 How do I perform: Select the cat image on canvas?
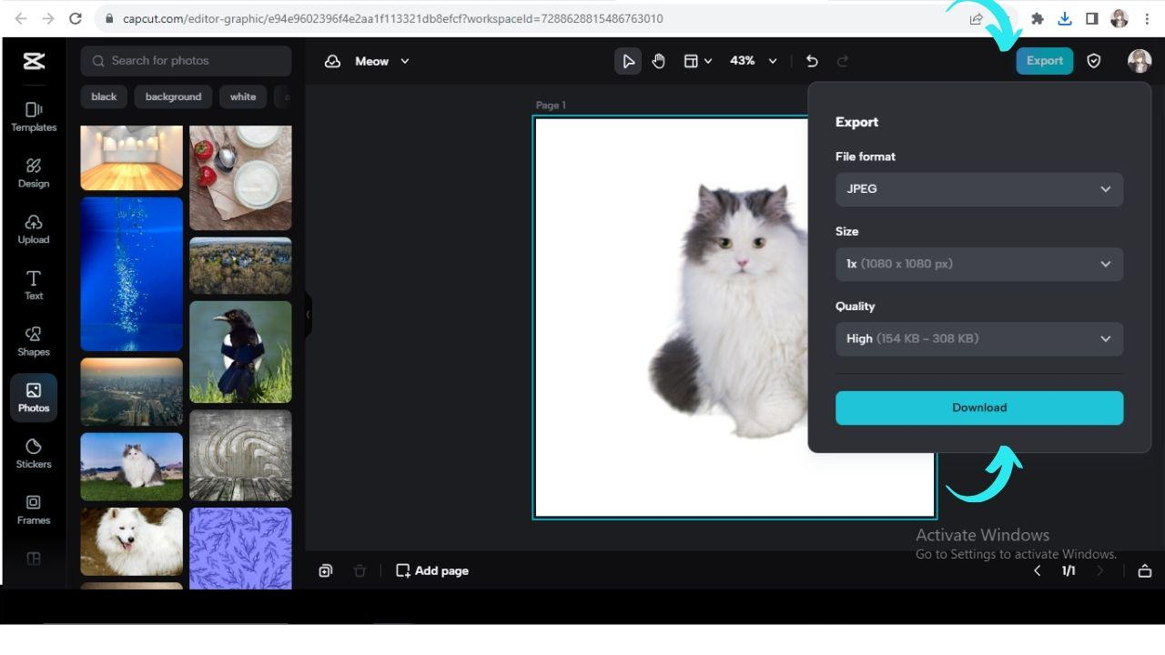(728, 309)
